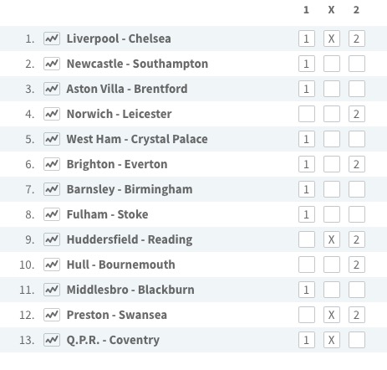The height and width of the screenshot is (370, 387).
Task: Click the Barnsley - Birmingham match name
Action: 130,189
